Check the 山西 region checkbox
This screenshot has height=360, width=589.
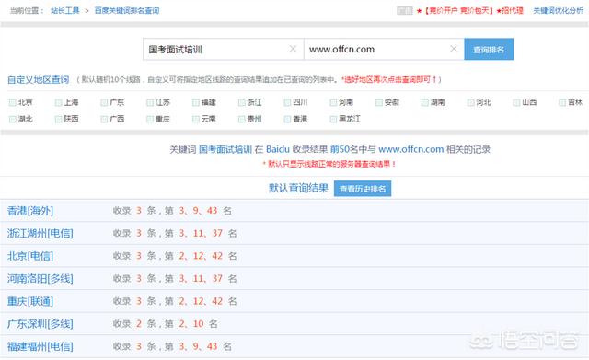[x=516, y=102]
